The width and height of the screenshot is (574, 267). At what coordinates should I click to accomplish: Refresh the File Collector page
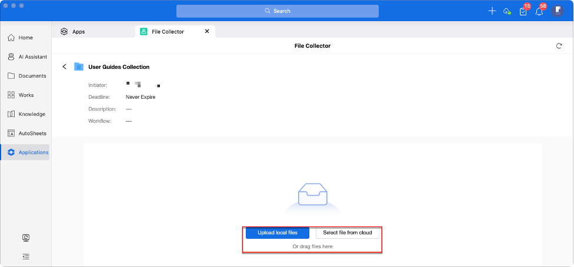click(x=559, y=46)
